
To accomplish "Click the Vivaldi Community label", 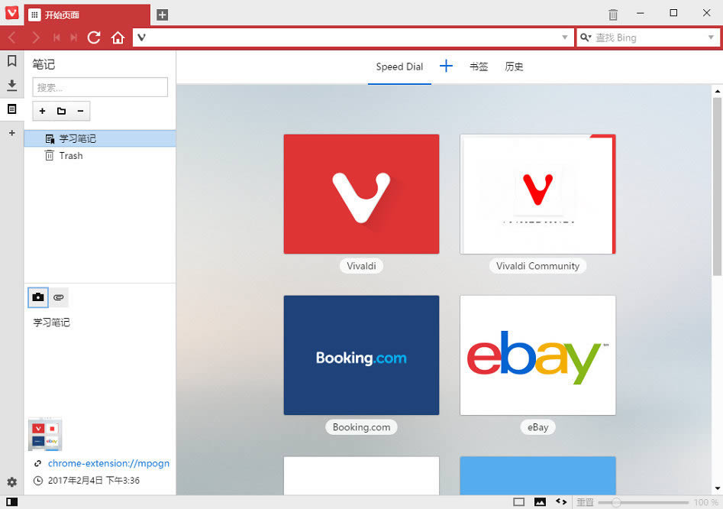I will [537, 266].
